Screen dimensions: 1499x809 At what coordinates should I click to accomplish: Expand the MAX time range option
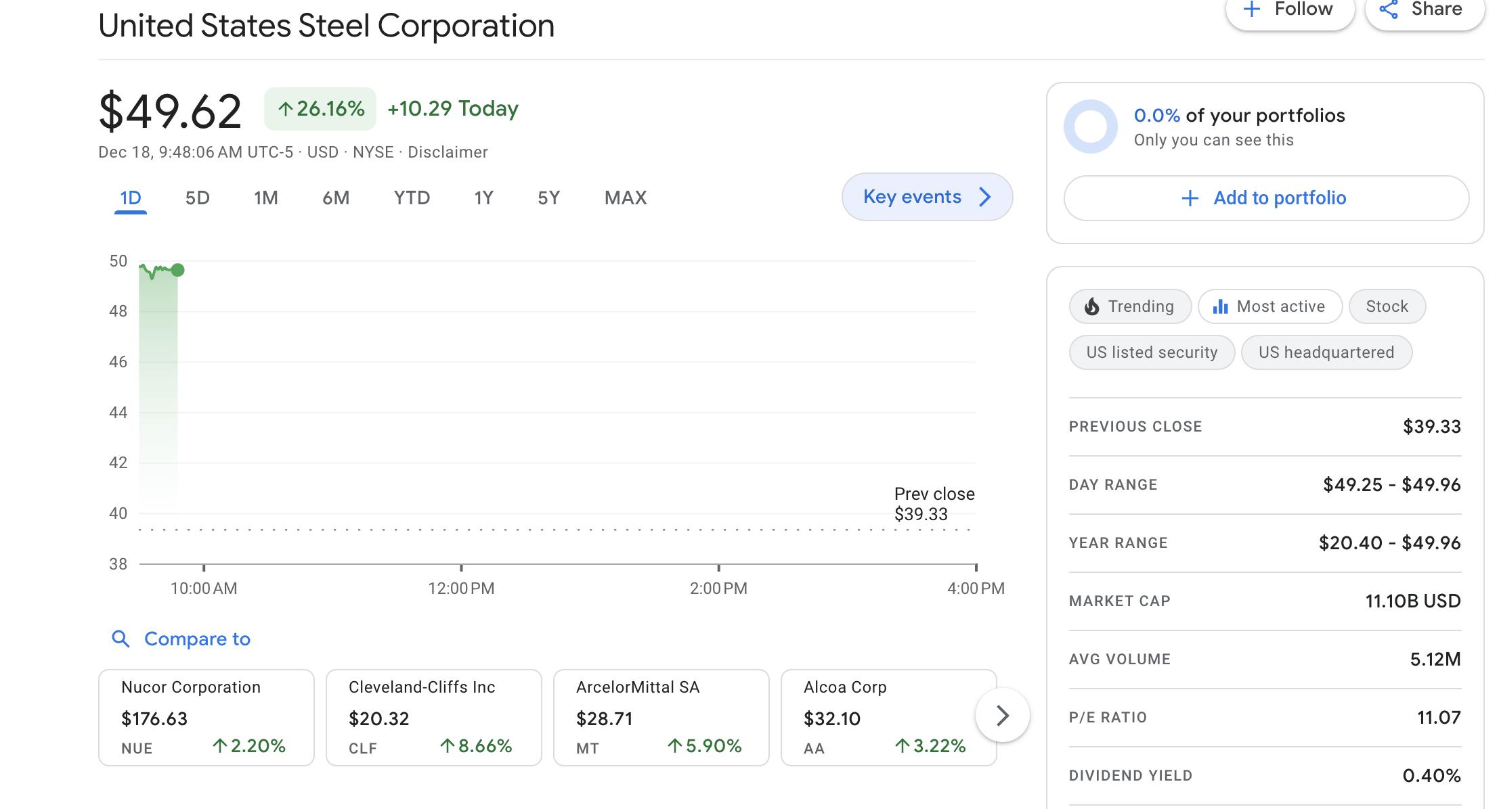click(x=625, y=196)
